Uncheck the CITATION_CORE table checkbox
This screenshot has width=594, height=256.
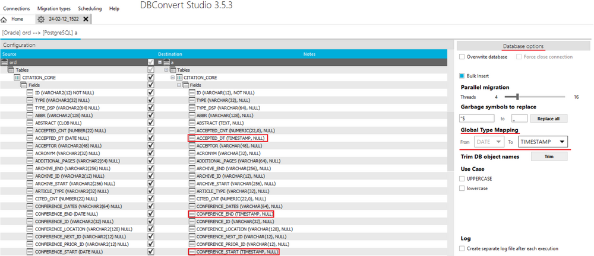151,78
